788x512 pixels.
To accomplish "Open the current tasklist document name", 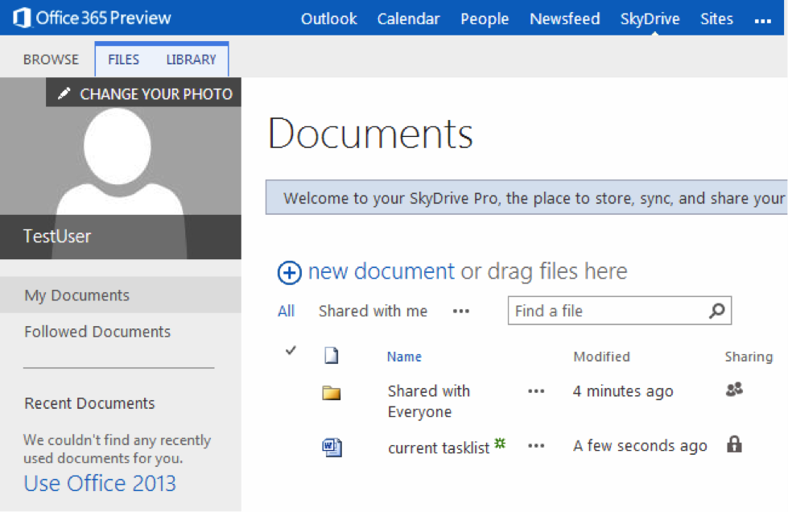I will pyautogui.click(x=438, y=448).
